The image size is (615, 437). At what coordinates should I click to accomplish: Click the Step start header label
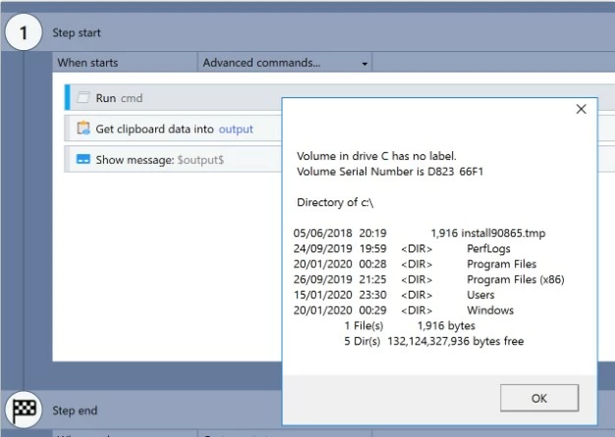click(77, 33)
